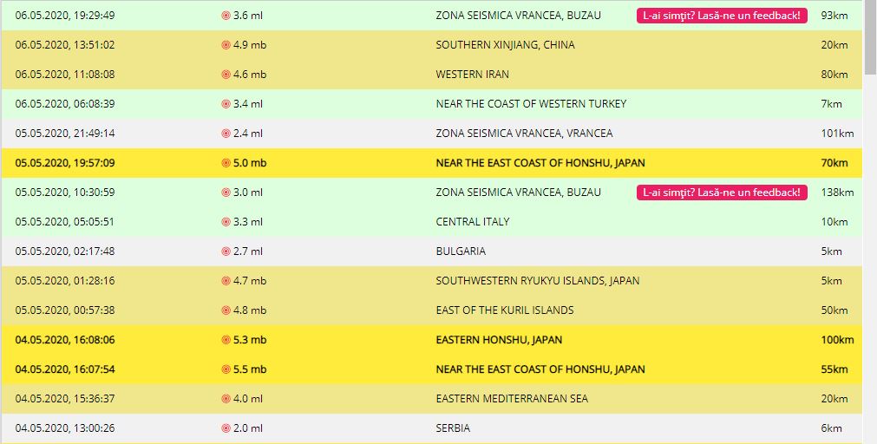
Task: Give feedback for the 19:29:49 Buzau earthquake
Action: [722, 16]
